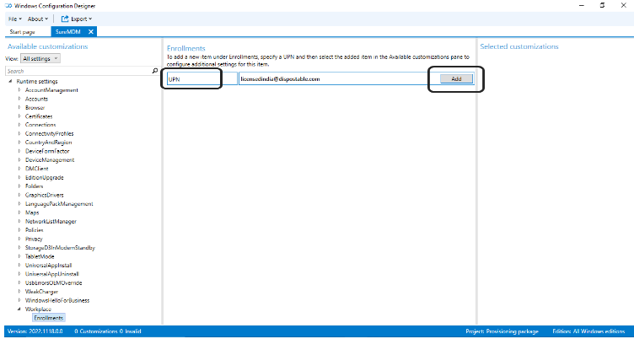The width and height of the screenshot is (634, 339).
Task: Click the Export icon in toolbar
Action: [x=65, y=19]
